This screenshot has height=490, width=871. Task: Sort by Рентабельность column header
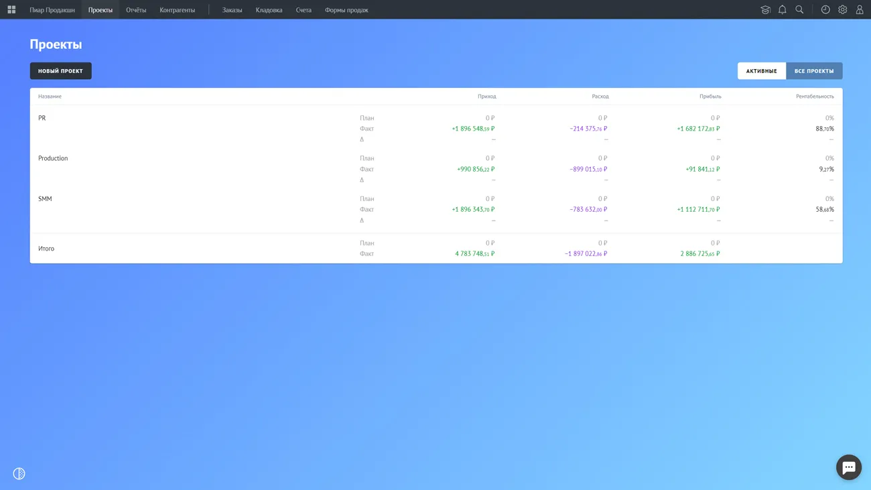pyautogui.click(x=815, y=97)
